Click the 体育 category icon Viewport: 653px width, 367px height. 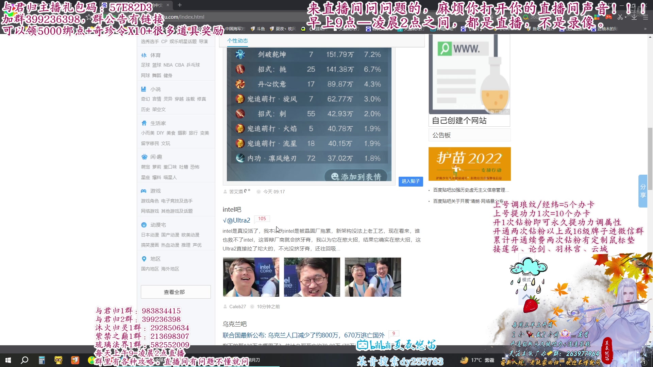(x=144, y=55)
